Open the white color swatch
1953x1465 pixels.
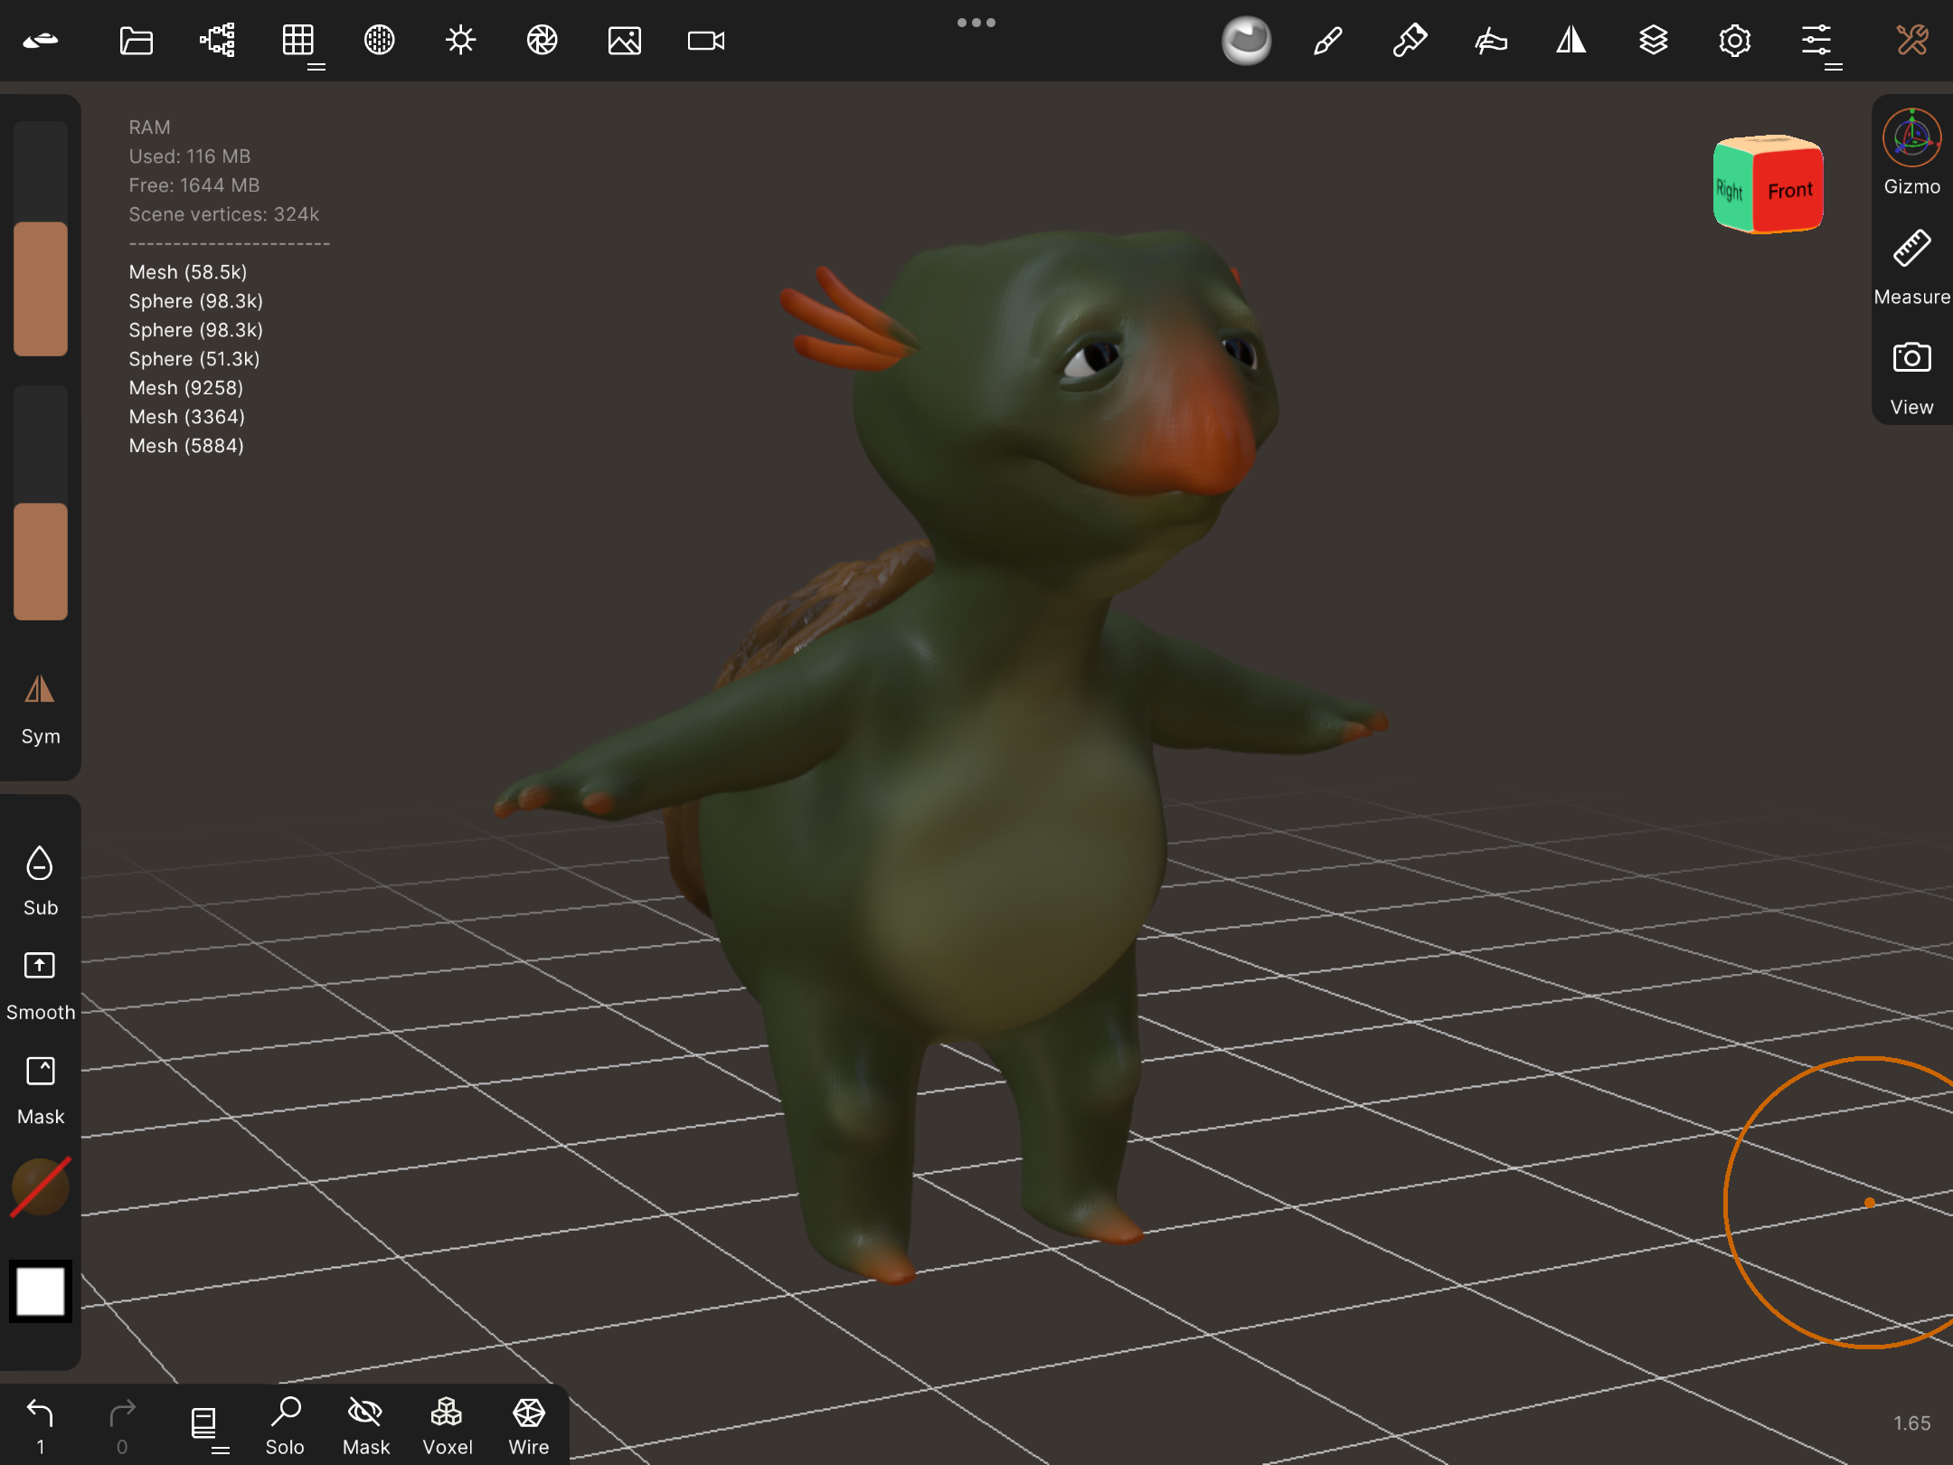tap(41, 1291)
